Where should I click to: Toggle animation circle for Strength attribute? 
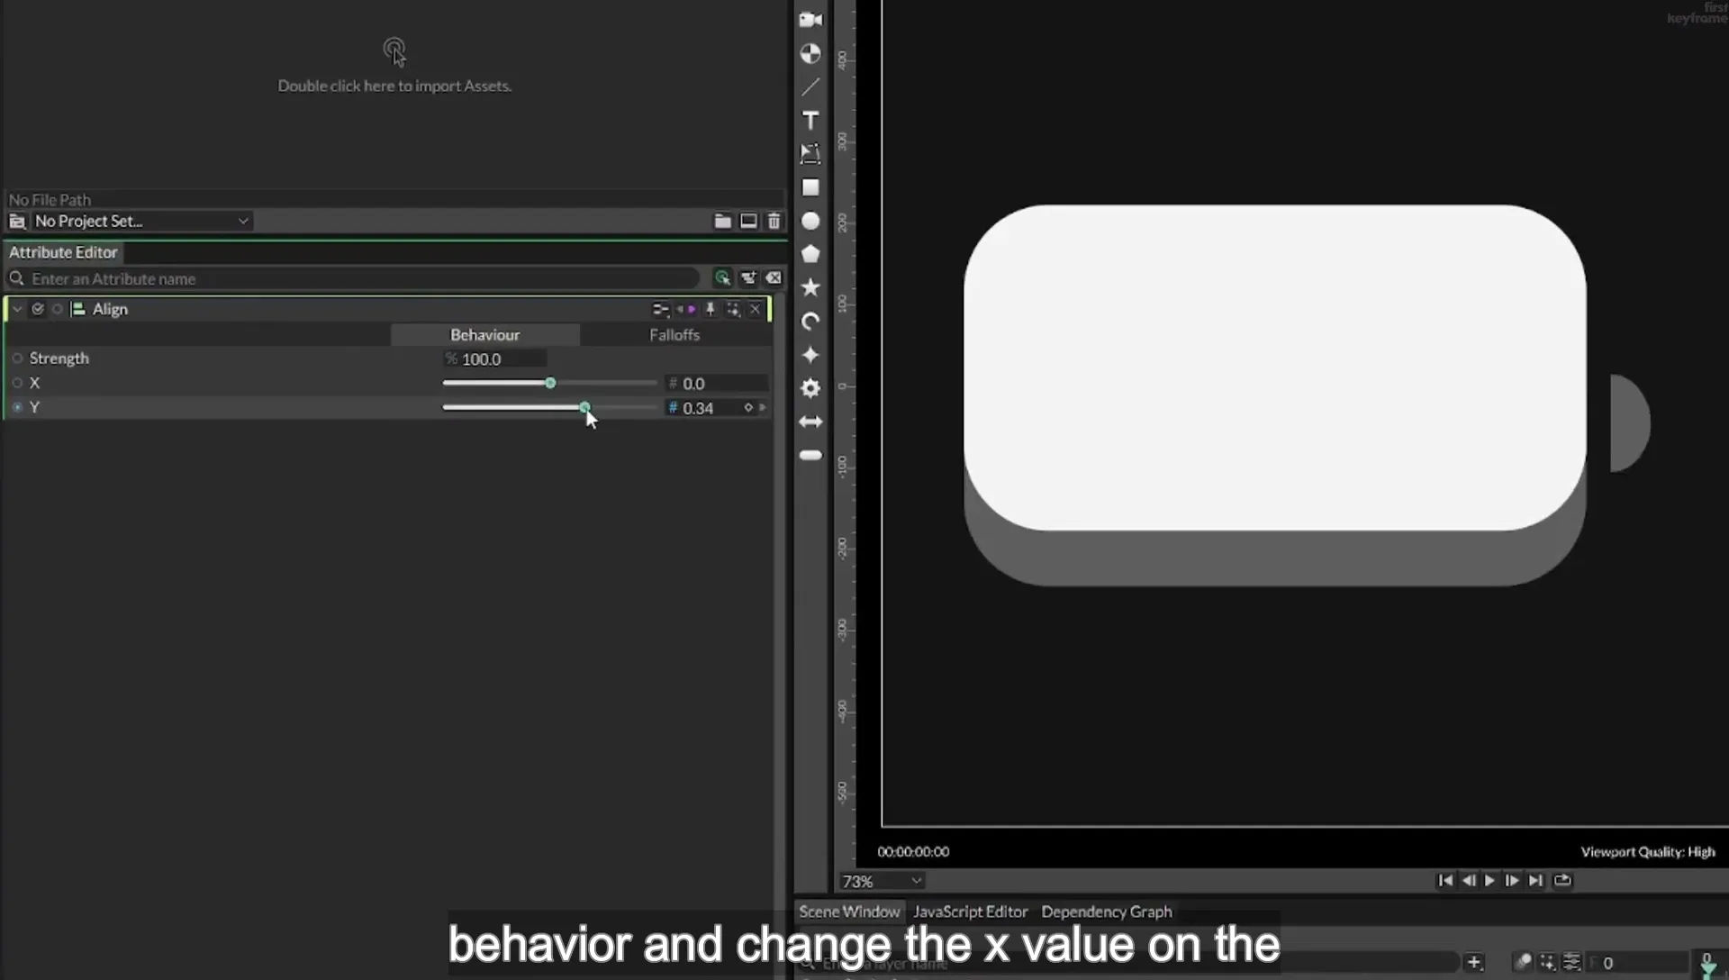(x=17, y=358)
